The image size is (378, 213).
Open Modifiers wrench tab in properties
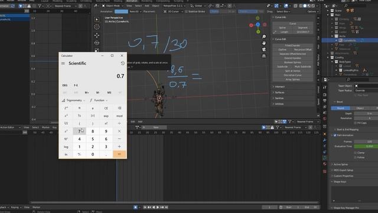tap(325, 140)
